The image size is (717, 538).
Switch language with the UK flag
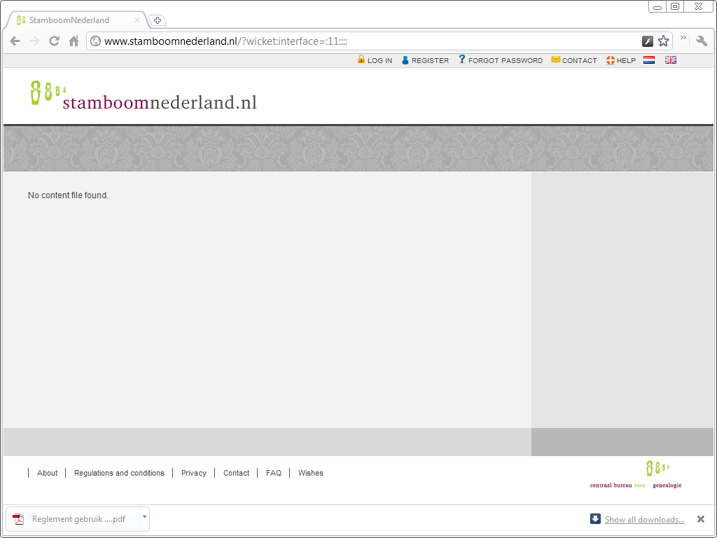click(x=671, y=60)
